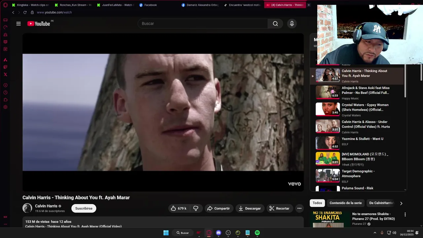Click Buscar in Windows taskbar
This screenshot has height=238, width=423.
(183, 233)
